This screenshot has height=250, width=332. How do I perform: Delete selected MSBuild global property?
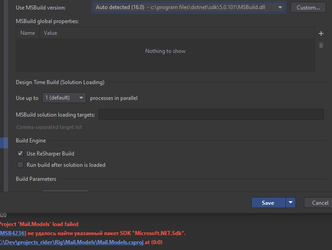point(321,45)
